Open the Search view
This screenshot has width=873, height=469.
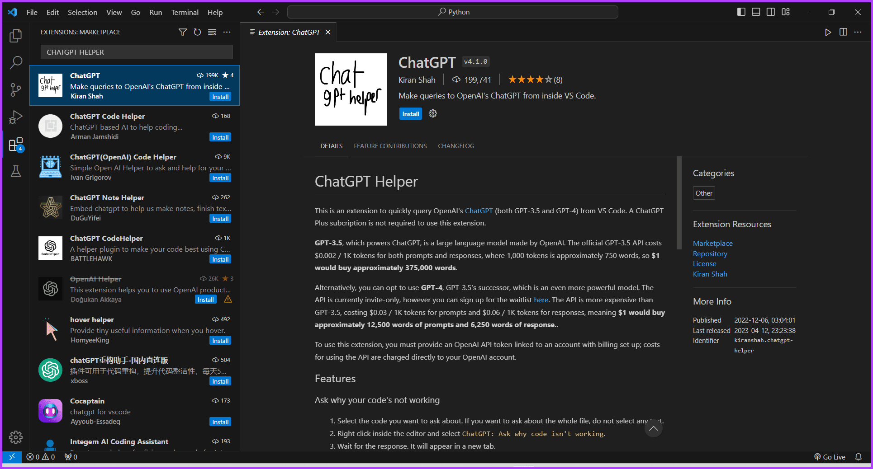(15, 62)
